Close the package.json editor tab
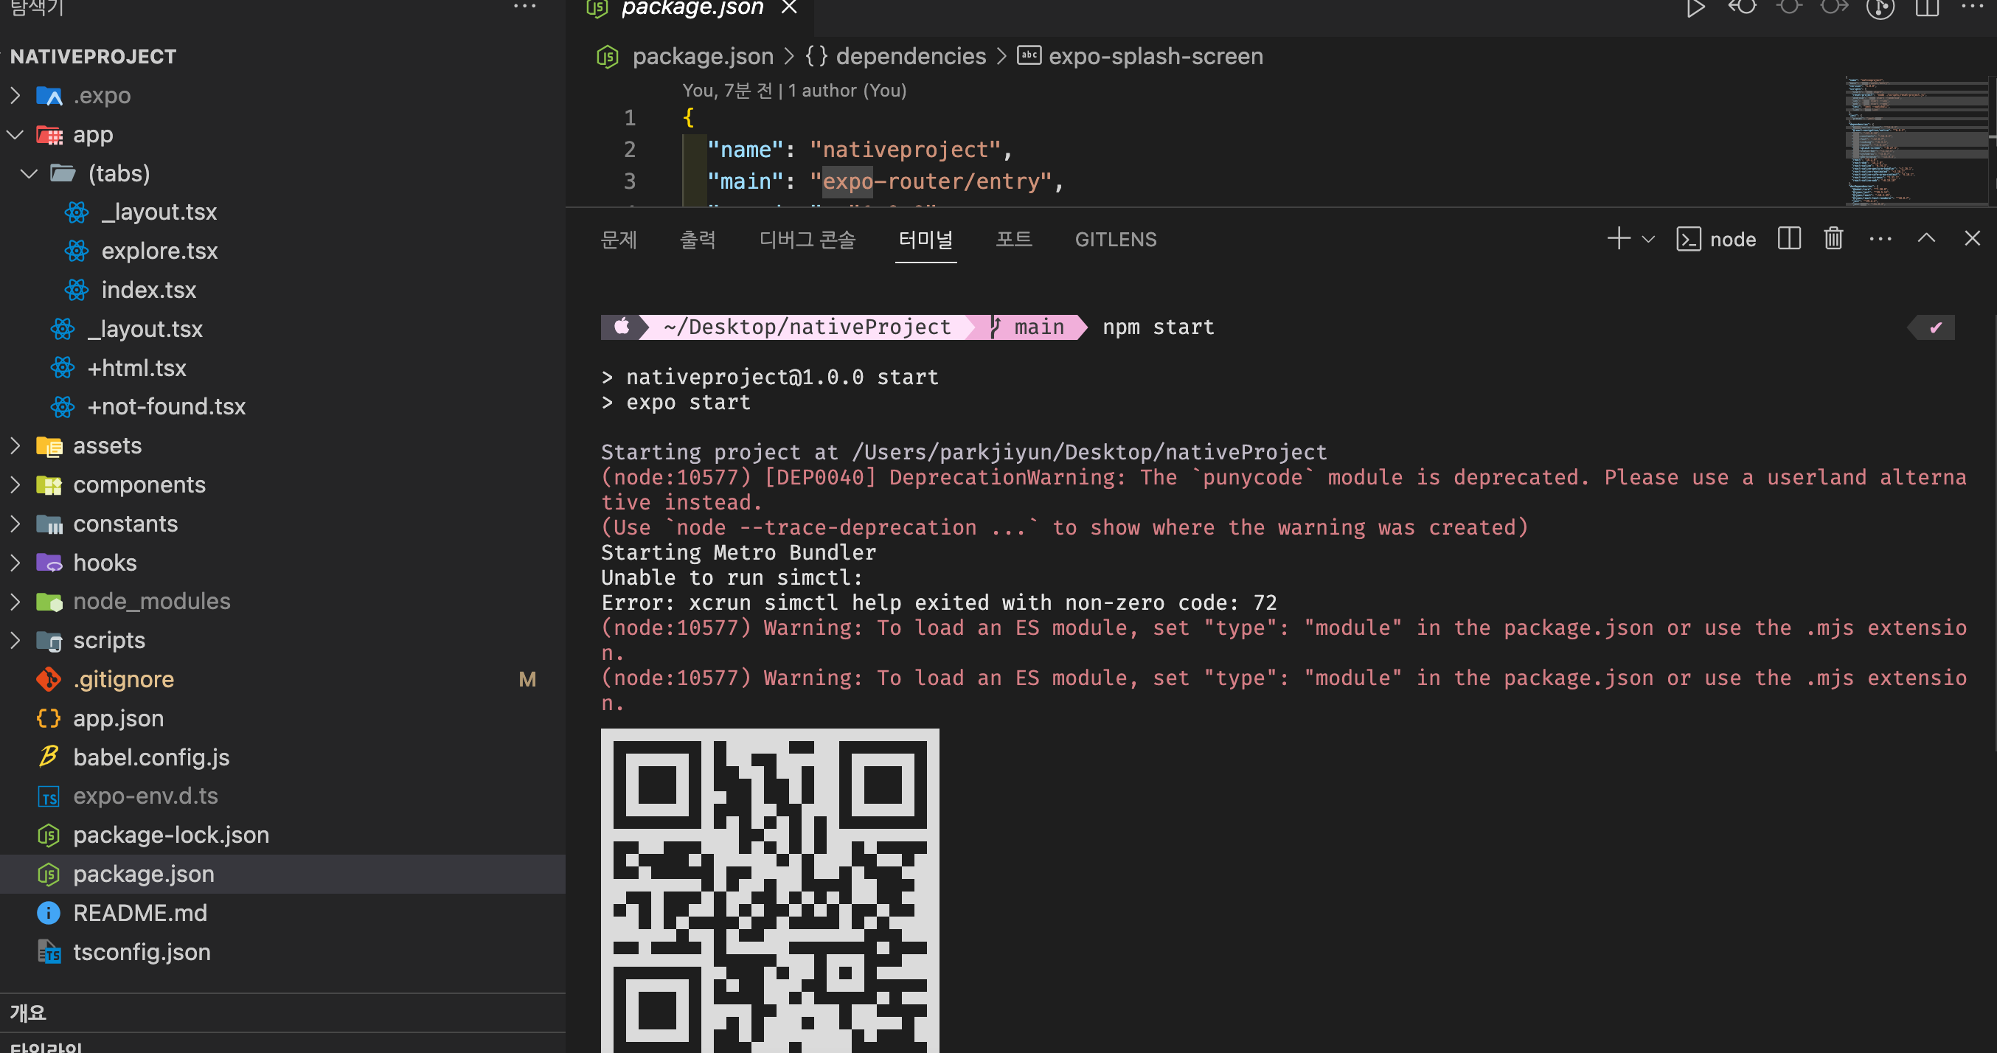The image size is (1997, 1053). click(789, 8)
